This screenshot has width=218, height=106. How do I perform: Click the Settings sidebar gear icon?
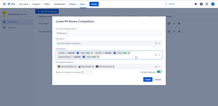pyautogui.click(x=4, y=27)
